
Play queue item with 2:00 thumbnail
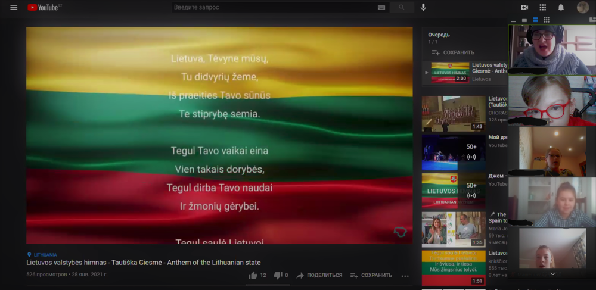coord(450,73)
